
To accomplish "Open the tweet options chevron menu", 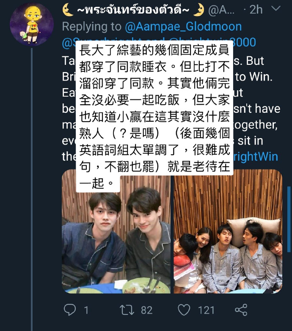I will tap(276, 8).
